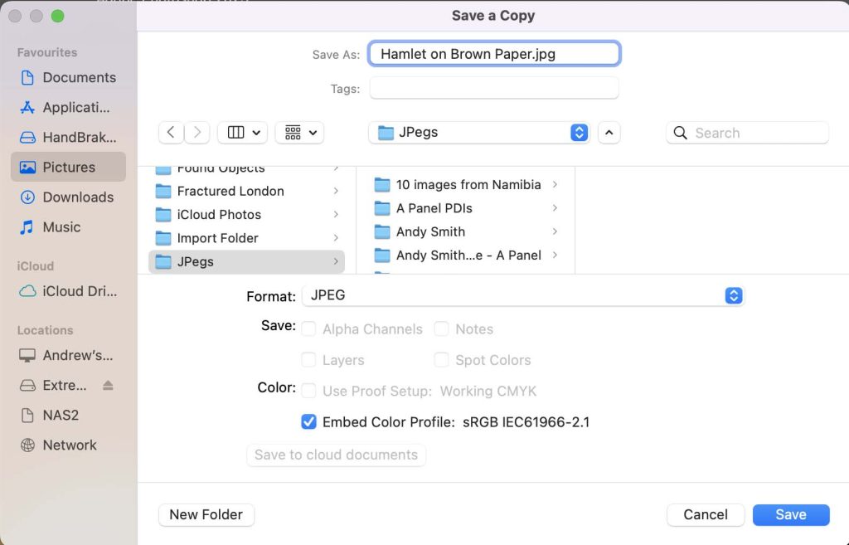Click the back navigation arrow

(171, 133)
